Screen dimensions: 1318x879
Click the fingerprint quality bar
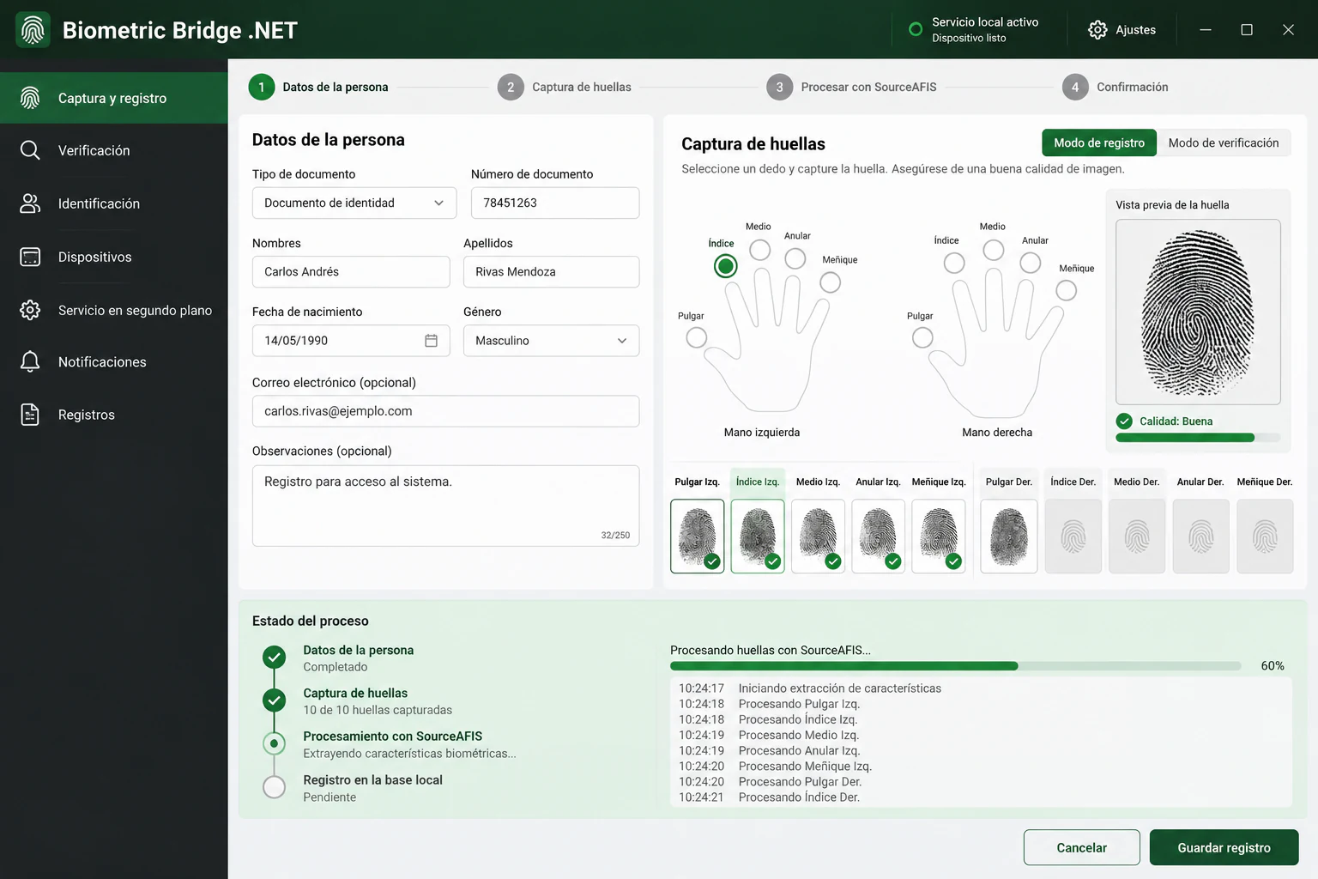[x=1198, y=438]
